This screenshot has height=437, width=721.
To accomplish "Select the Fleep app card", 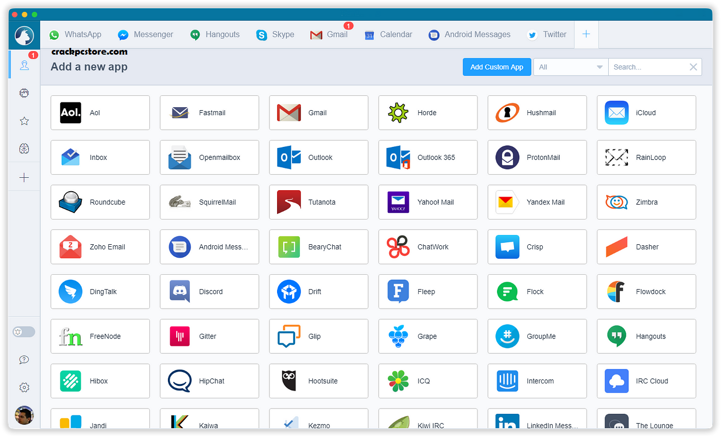I will [428, 292].
